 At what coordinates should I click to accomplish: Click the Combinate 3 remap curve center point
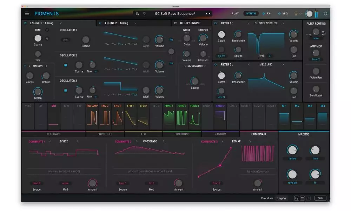[220, 166]
